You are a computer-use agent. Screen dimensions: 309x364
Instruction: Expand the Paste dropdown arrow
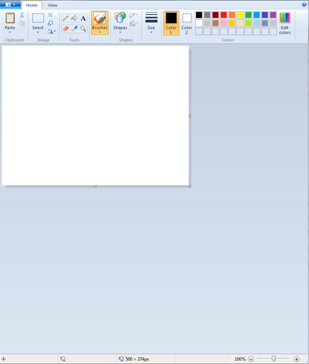pyautogui.click(x=10, y=32)
